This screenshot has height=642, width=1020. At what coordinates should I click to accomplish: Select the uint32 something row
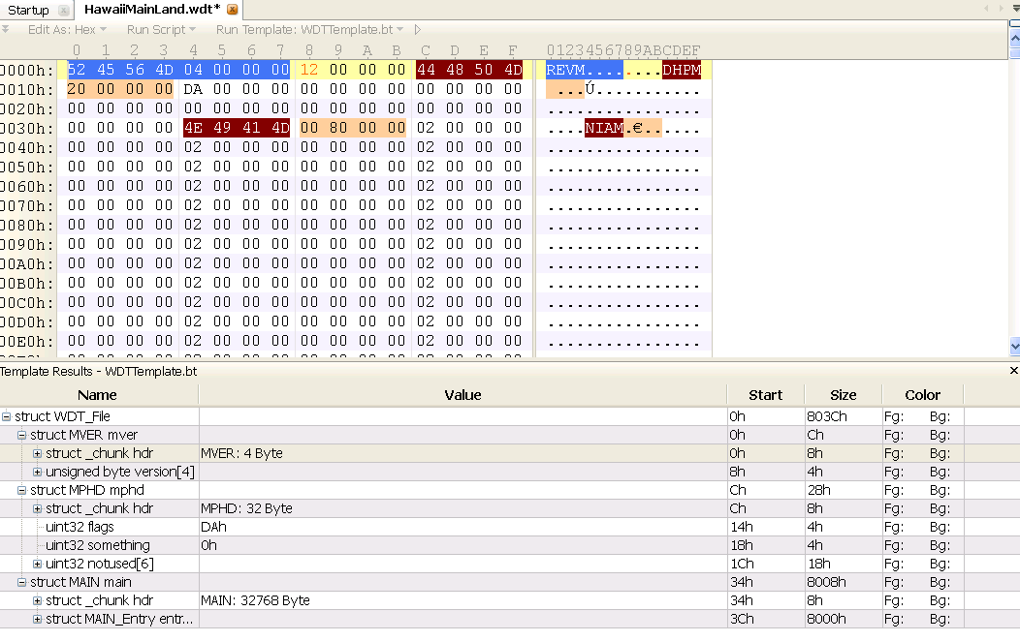pyautogui.click(x=481, y=545)
